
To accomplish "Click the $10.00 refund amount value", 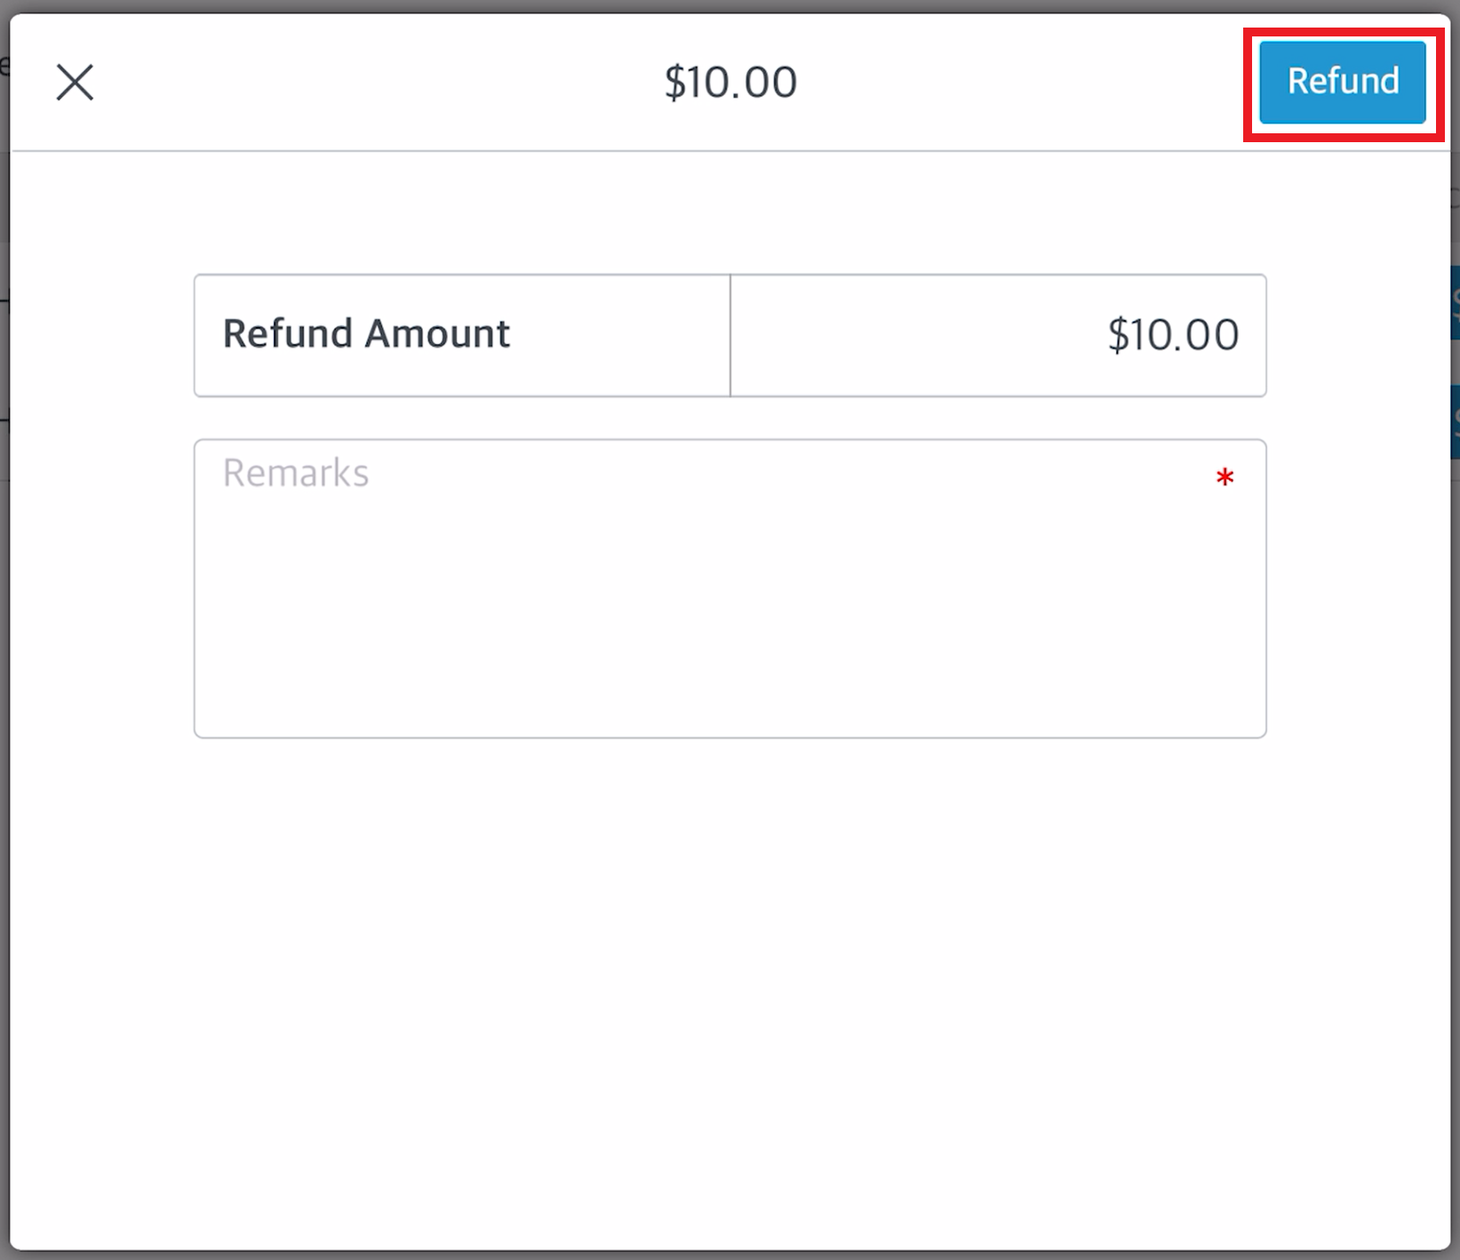I will (x=1173, y=334).
